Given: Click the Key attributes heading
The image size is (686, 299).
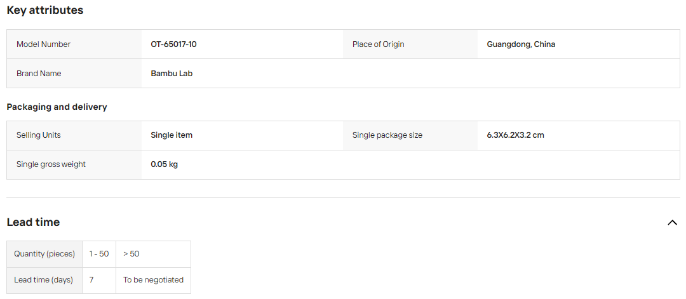Looking at the screenshot, I should pos(45,10).
